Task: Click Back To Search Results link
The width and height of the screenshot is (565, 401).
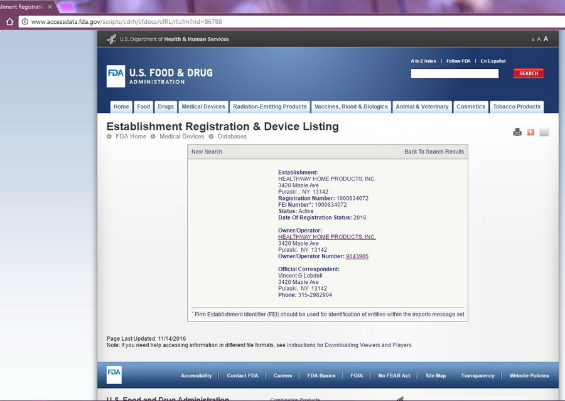Action: tap(434, 152)
